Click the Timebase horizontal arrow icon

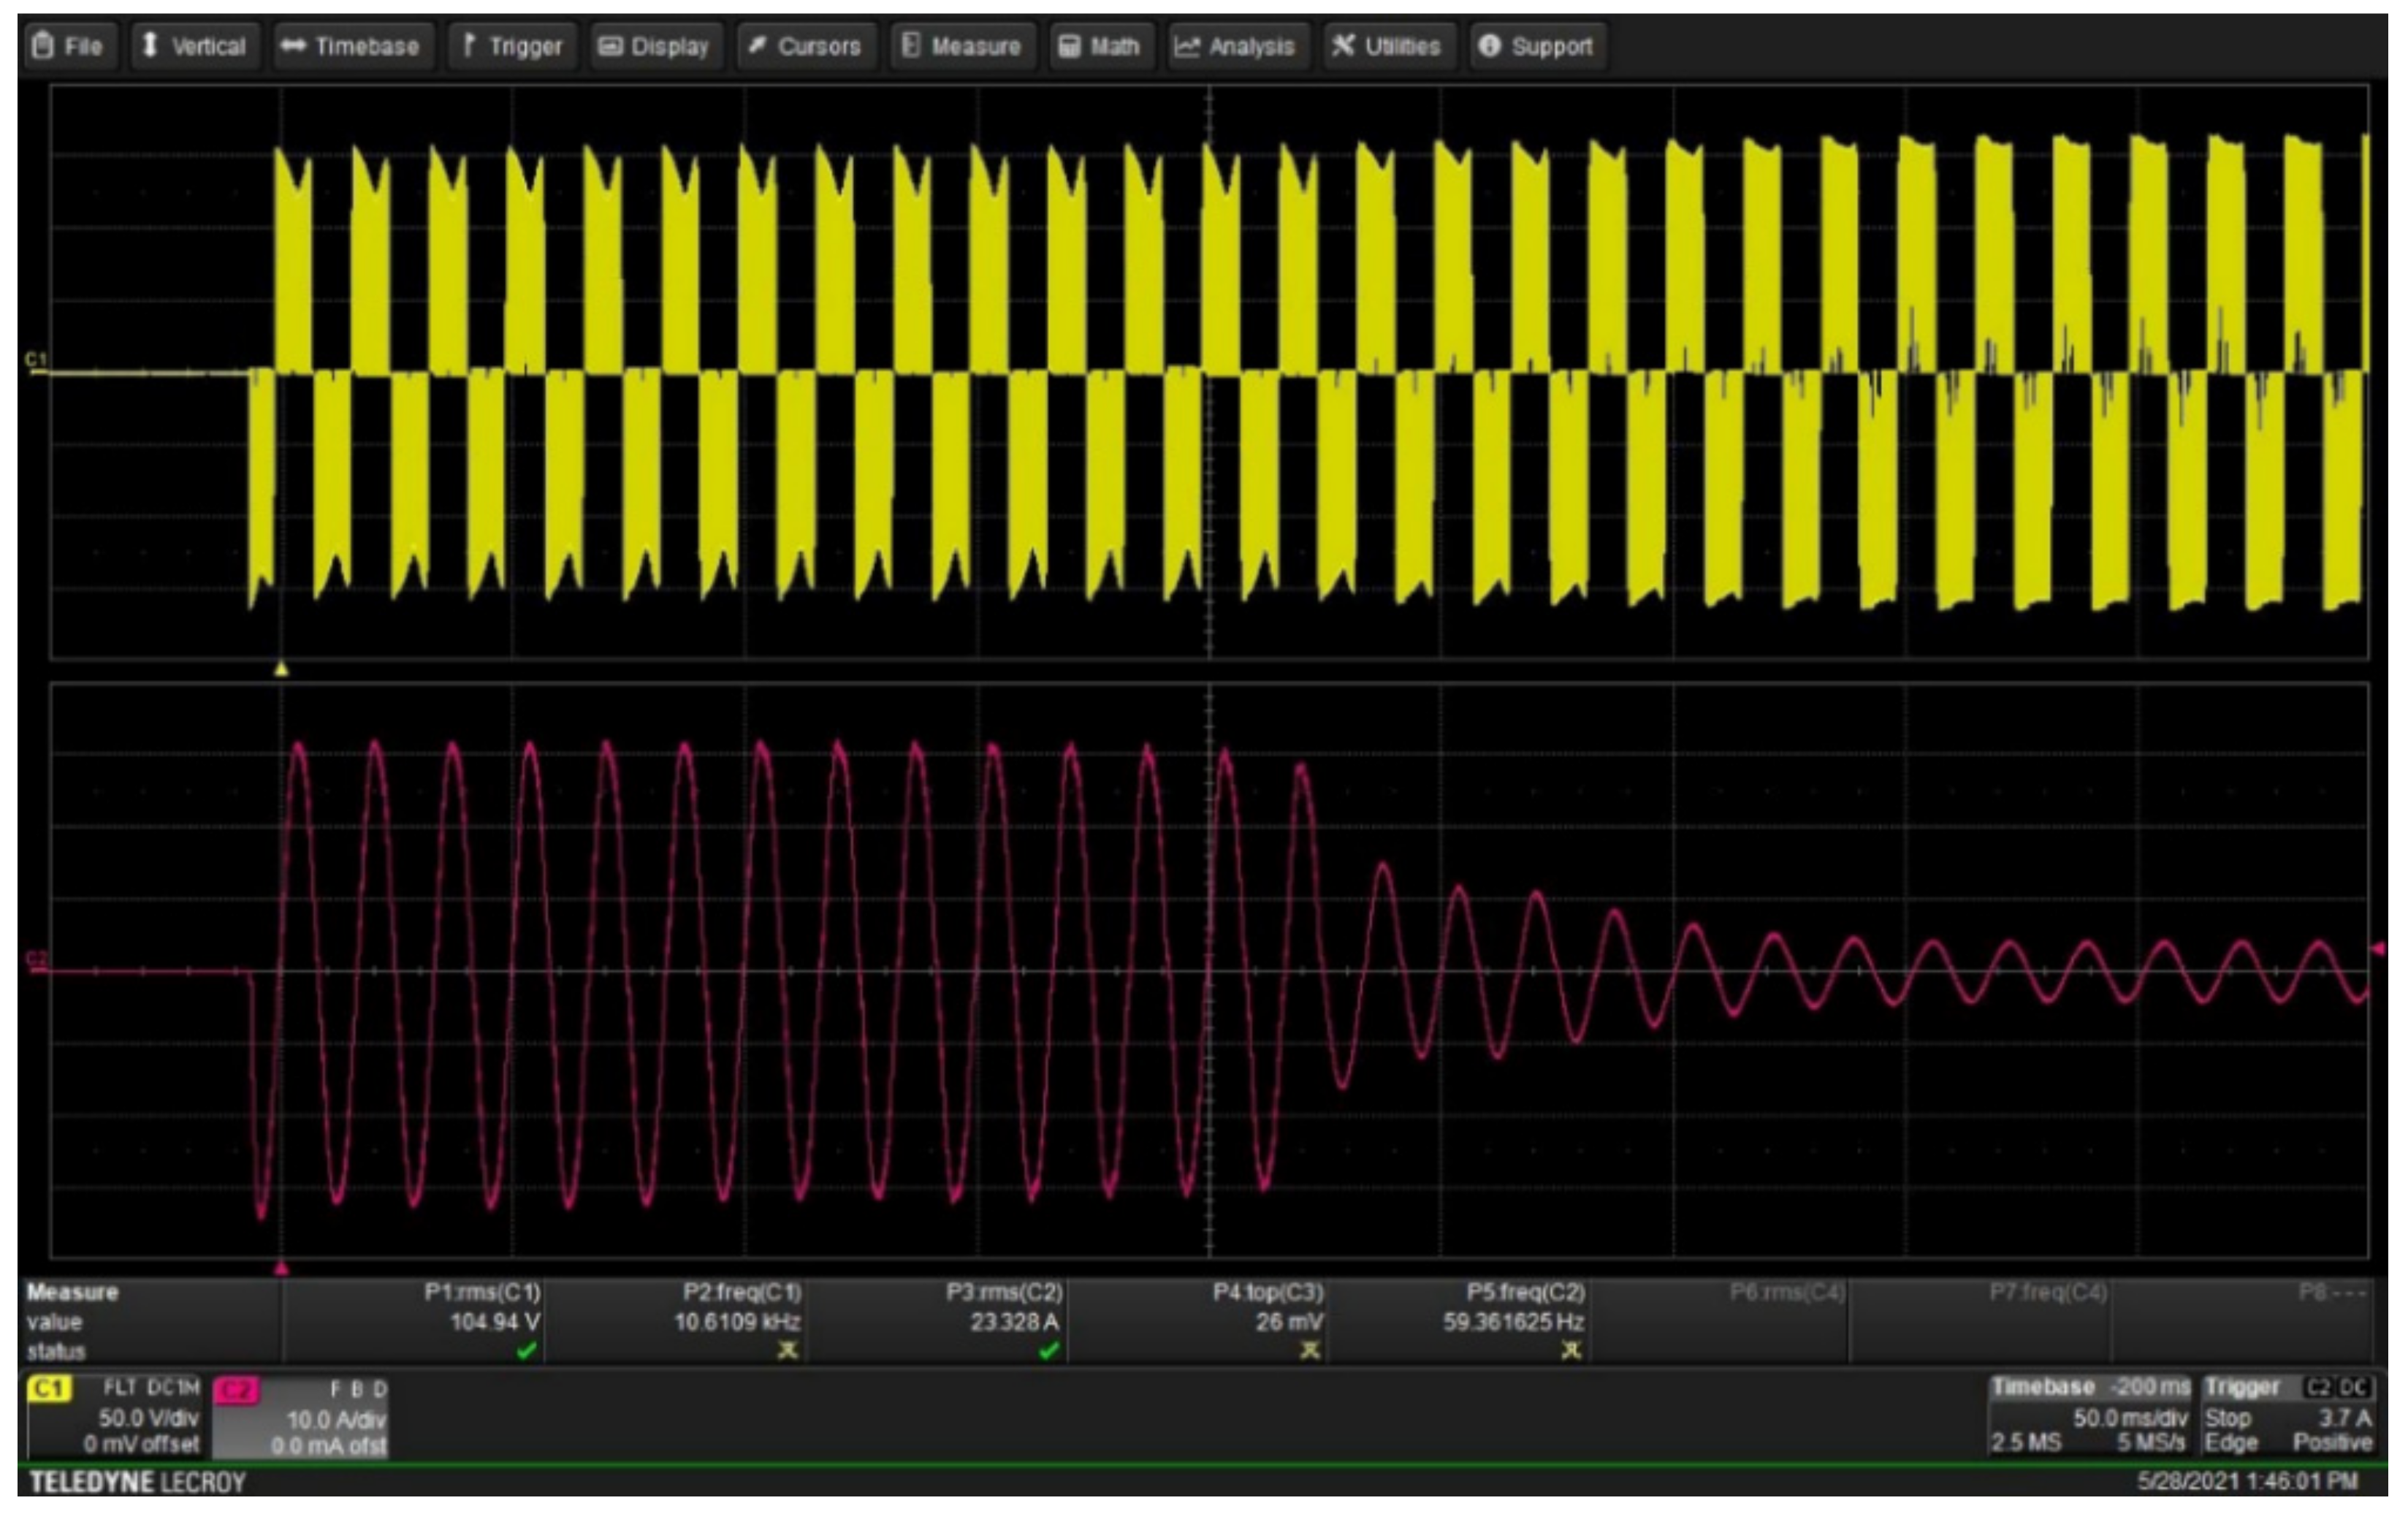(293, 45)
